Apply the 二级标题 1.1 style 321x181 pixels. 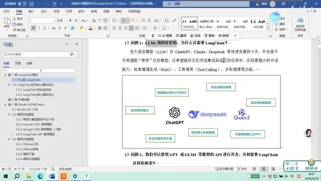(x=258, y=24)
